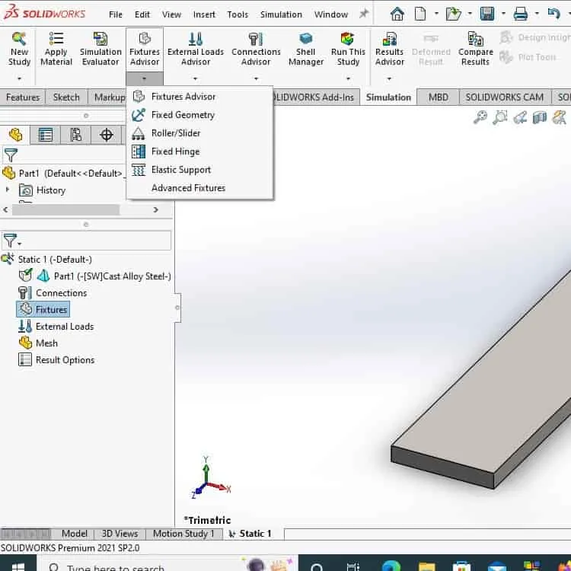The width and height of the screenshot is (571, 571).
Task: Click the Zoom to Area icon
Action: (500, 117)
